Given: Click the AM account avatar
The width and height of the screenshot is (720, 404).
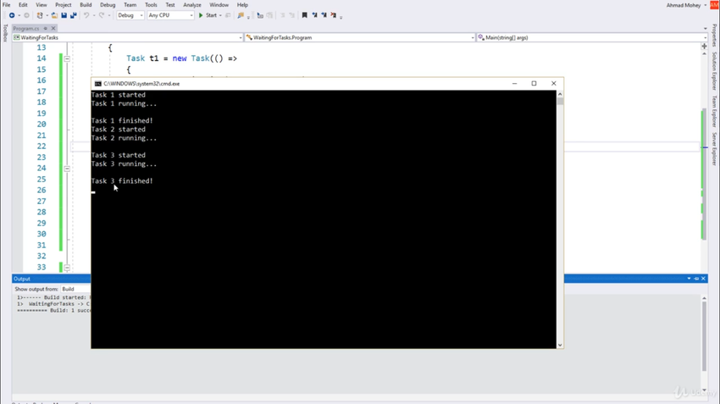Looking at the screenshot, I should pyautogui.click(x=714, y=5).
